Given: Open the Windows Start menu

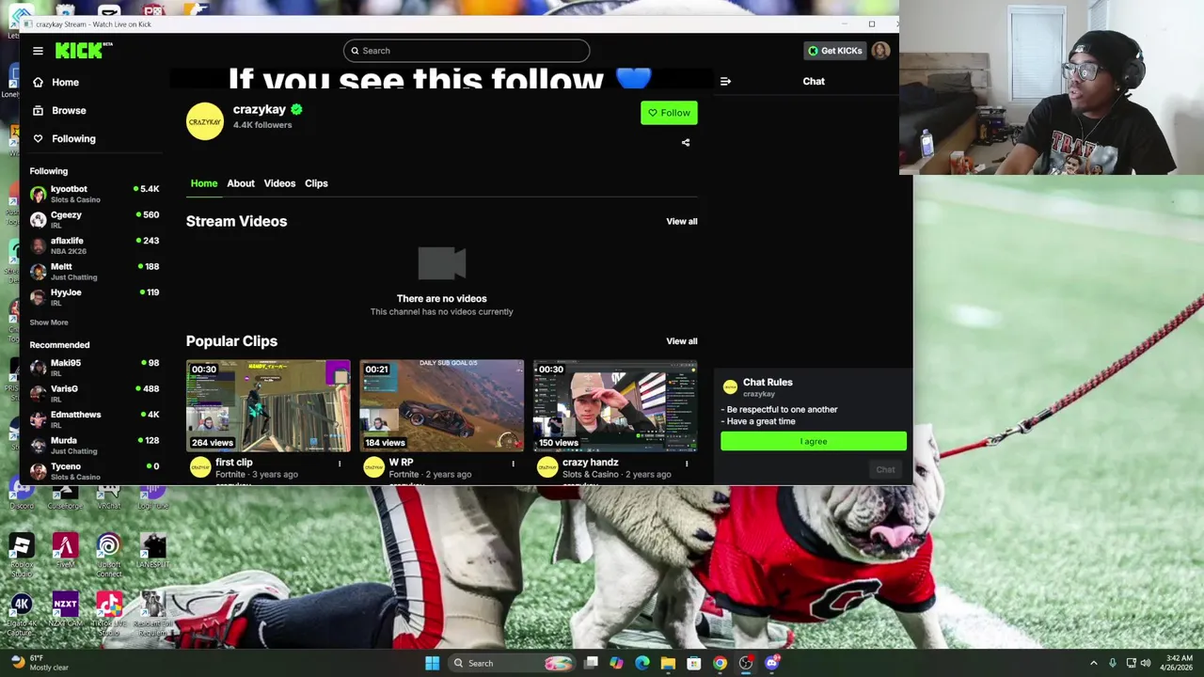Looking at the screenshot, I should pyautogui.click(x=432, y=664).
